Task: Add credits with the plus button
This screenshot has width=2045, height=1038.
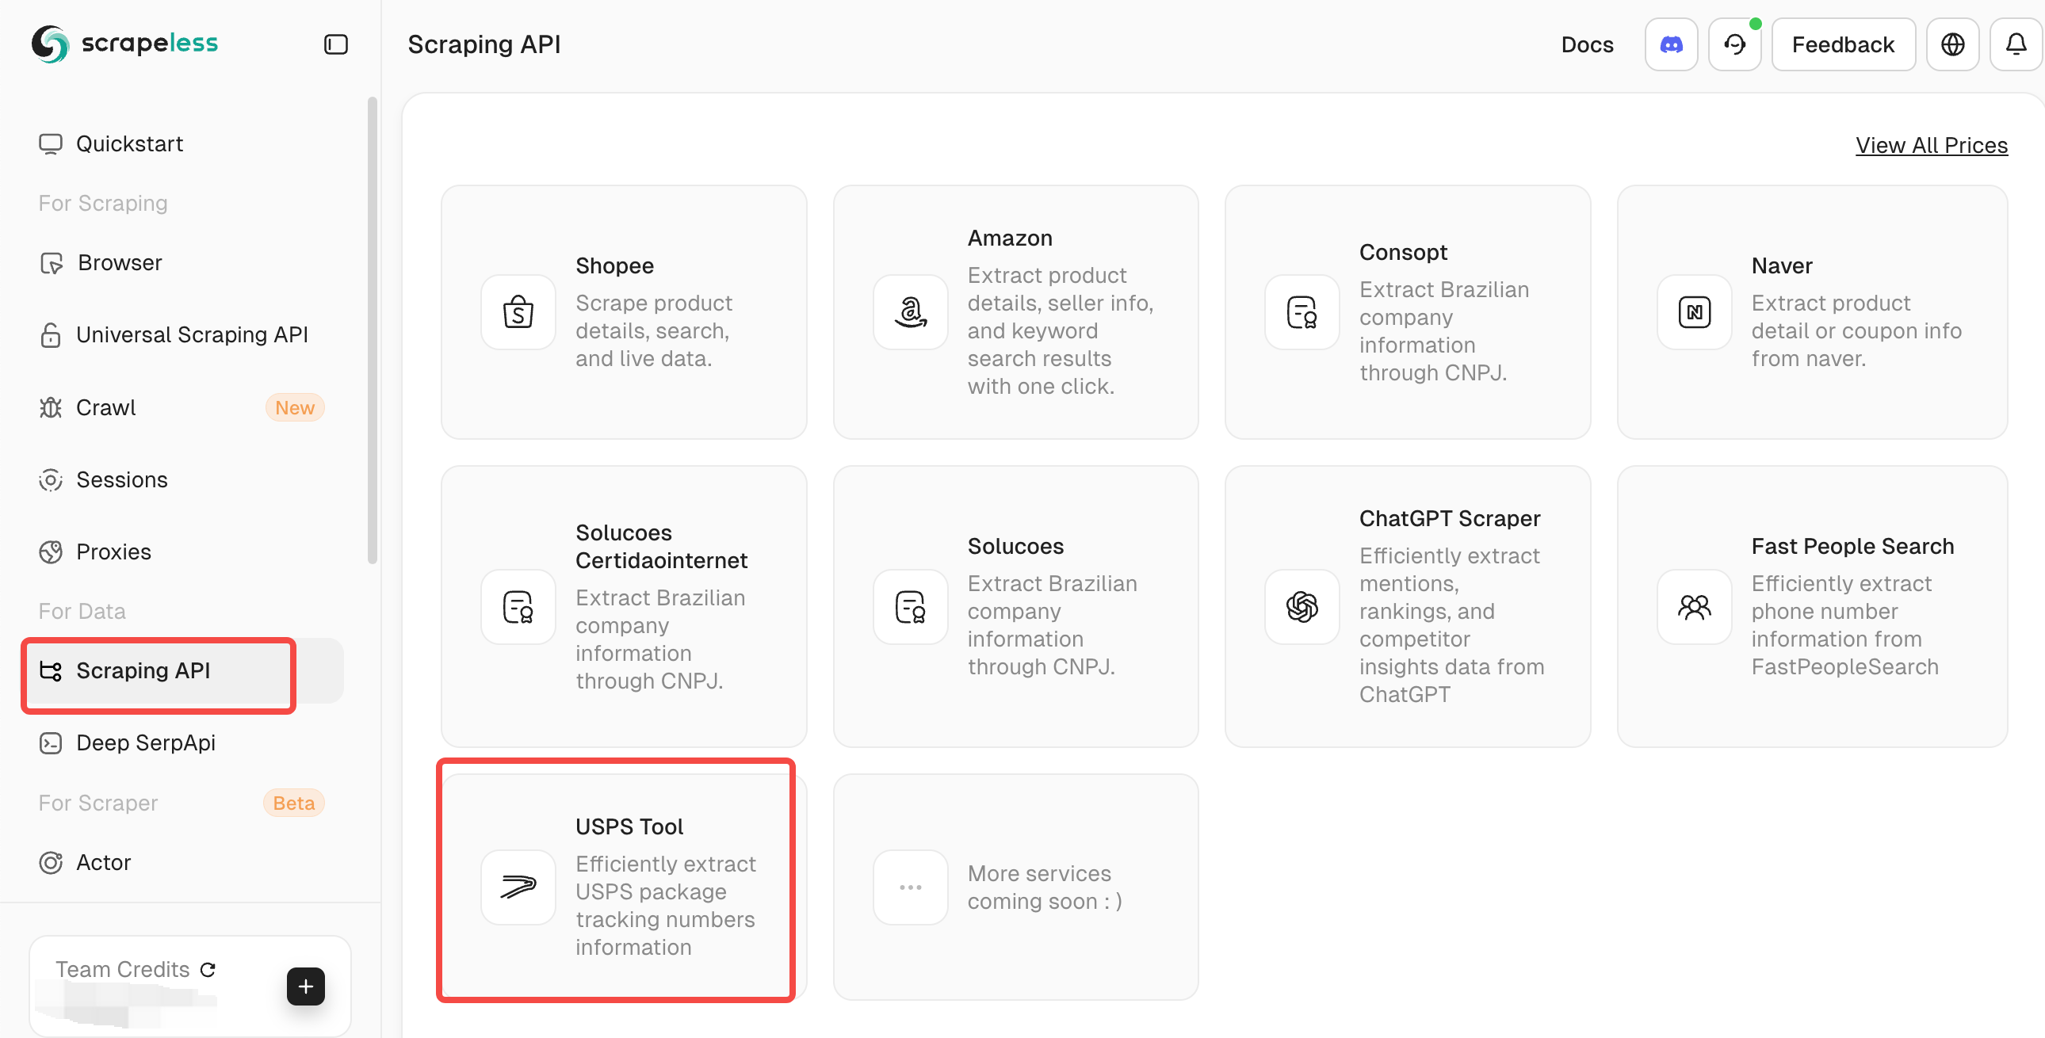Action: pyautogui.click(x=306, y=986)
